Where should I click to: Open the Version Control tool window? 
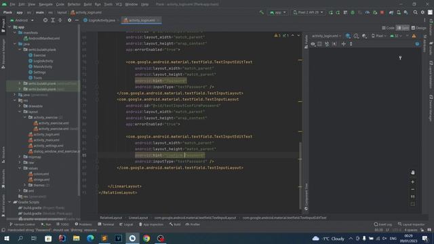22,224
